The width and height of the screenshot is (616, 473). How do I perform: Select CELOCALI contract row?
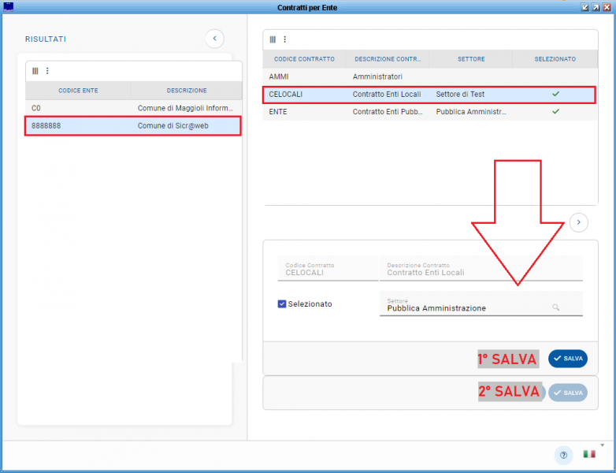(429, 95)
